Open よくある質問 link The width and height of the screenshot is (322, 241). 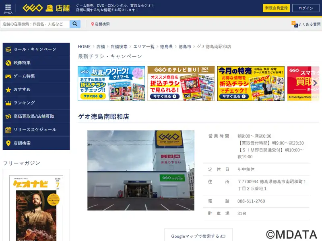(309, 24)
